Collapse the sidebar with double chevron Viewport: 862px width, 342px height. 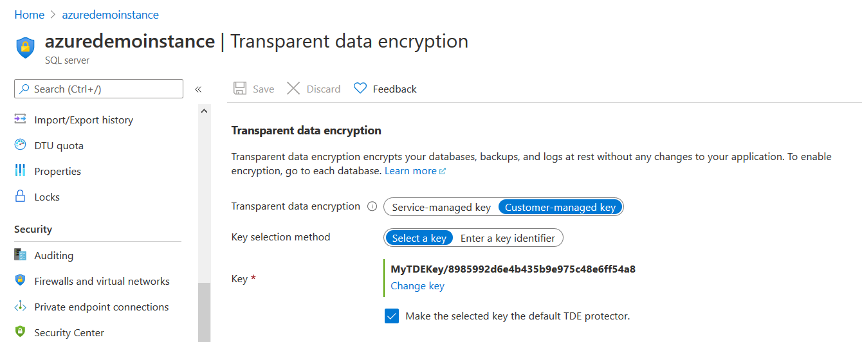pos(198,89)
